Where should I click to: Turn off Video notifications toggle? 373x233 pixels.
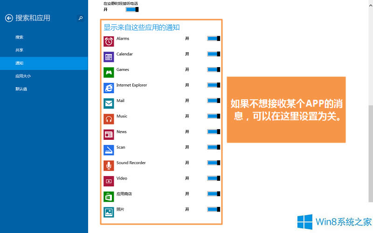click(x=214, y=178)
